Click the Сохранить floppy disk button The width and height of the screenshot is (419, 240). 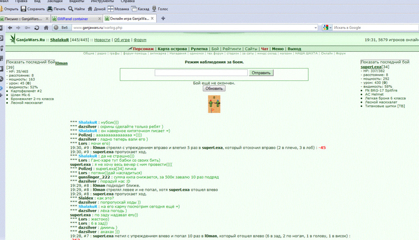tap(33, 9)
